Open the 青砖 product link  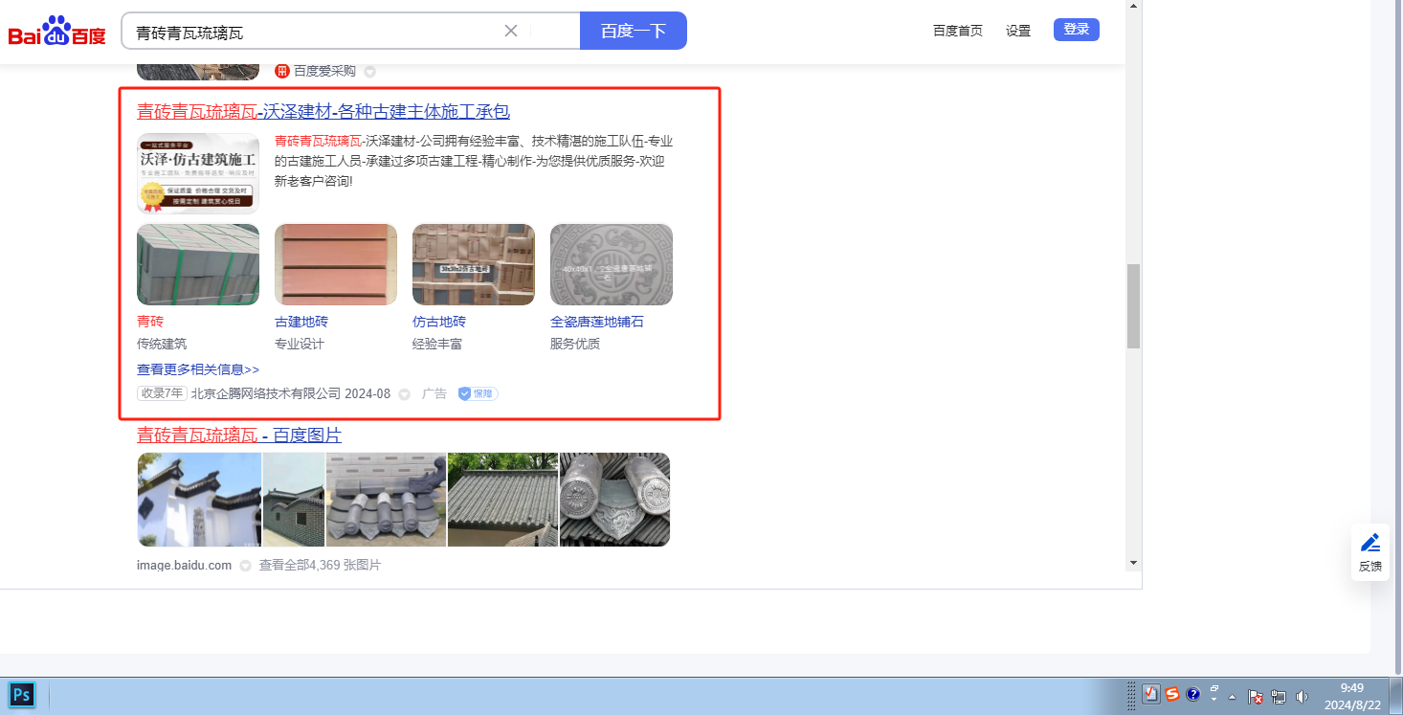click(150, 322)
